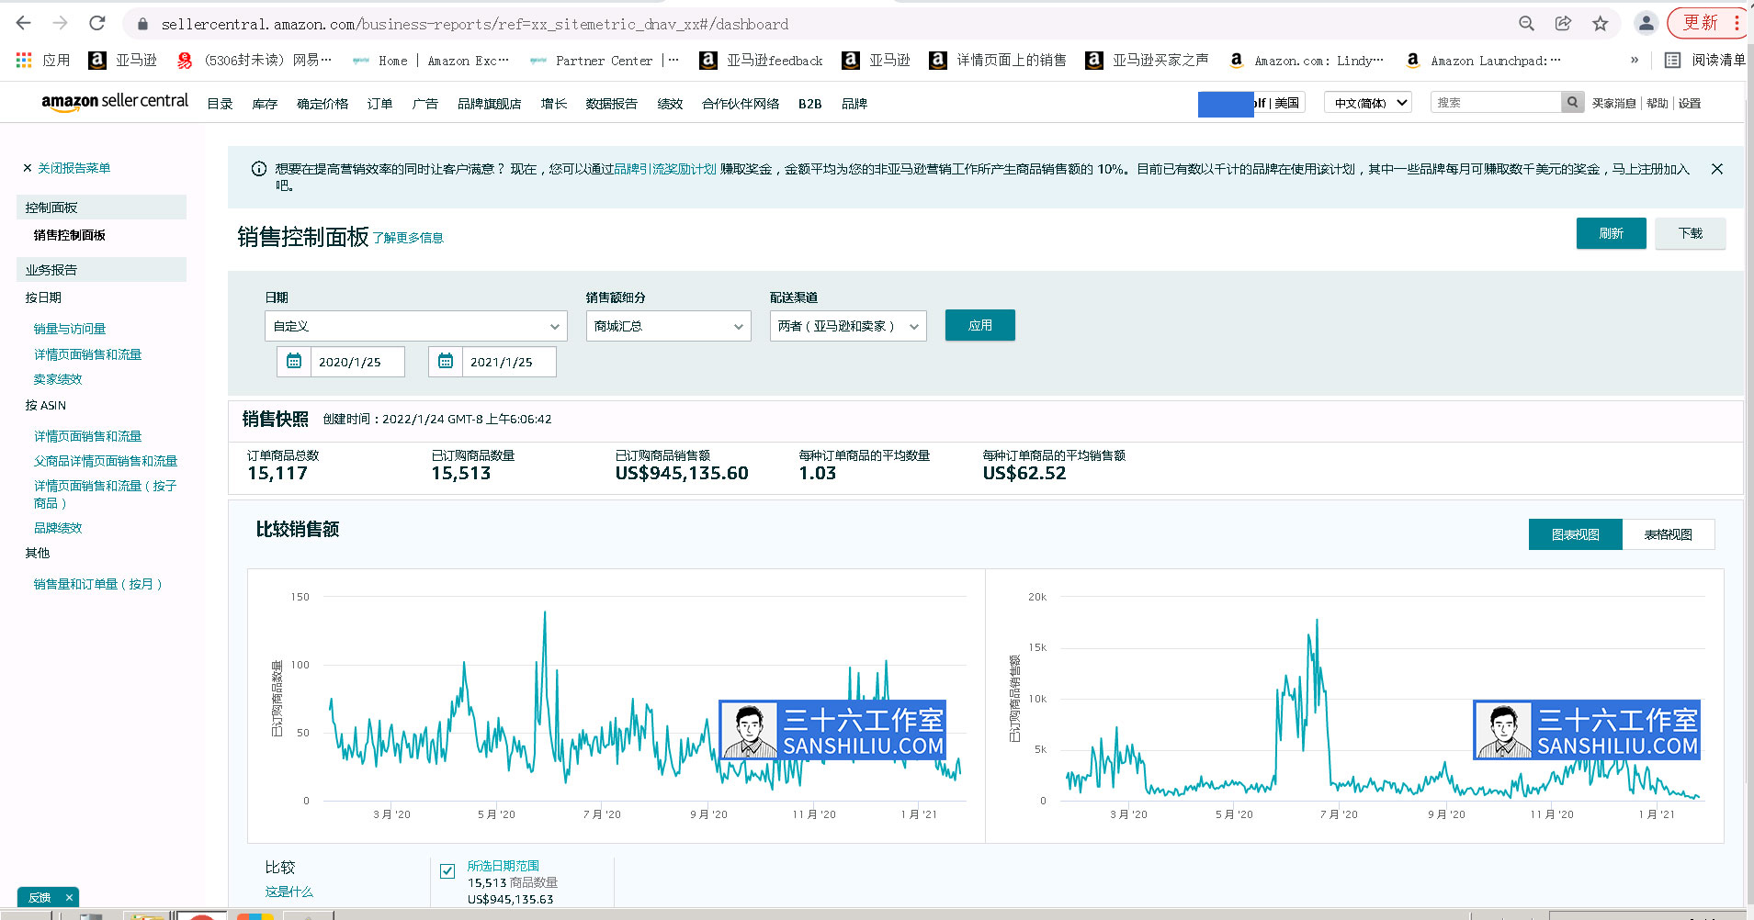The image size is (1754, 920).
Task: Click the 应用 apply filter button
Action: 979,325
